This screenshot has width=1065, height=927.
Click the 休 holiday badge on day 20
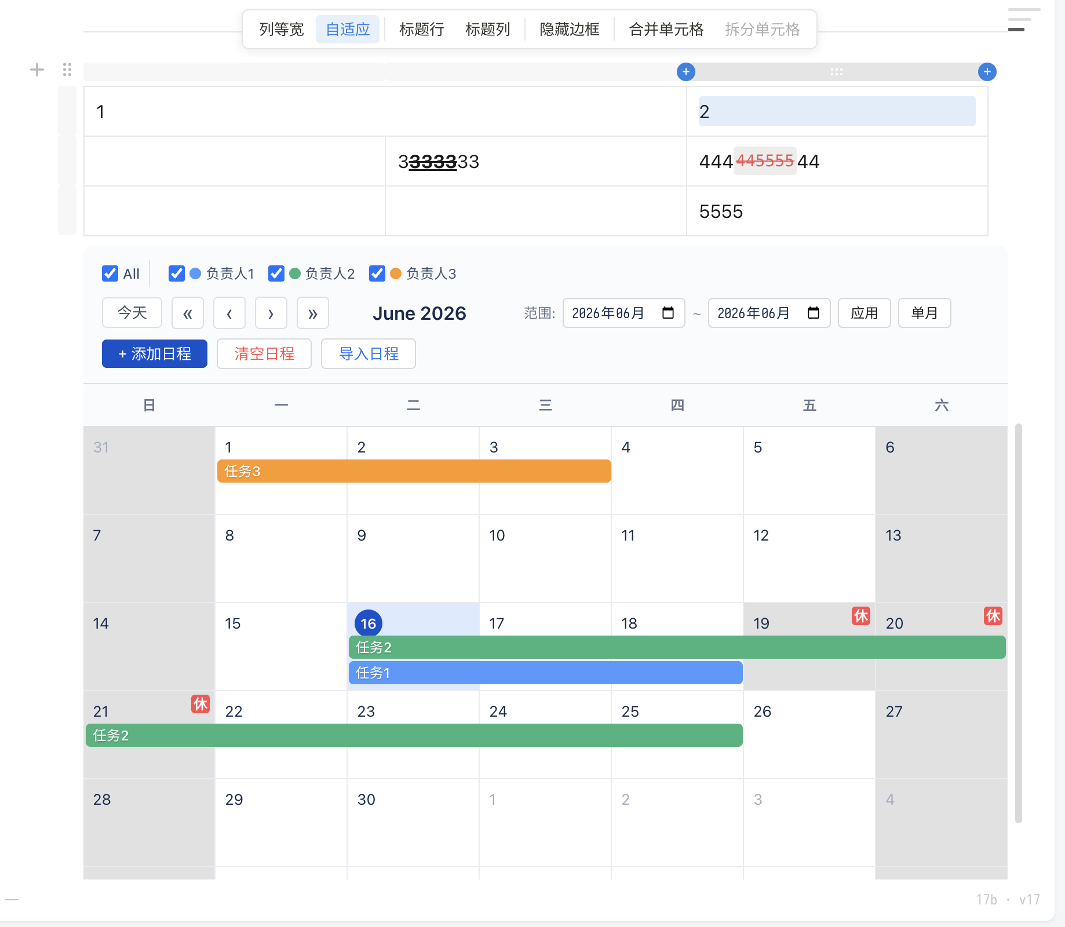point(993,616)
